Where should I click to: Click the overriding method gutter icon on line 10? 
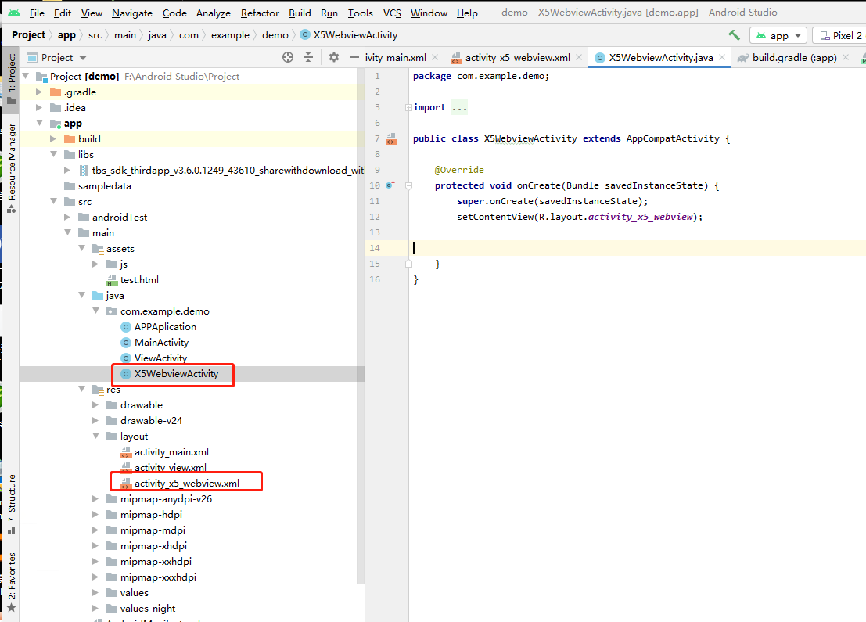point(390,185)
